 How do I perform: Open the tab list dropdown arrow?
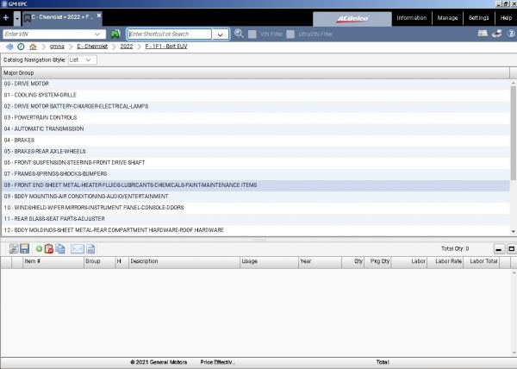[x=17, y=18]
